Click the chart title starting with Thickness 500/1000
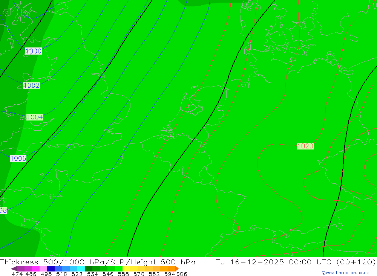Viewport: 377px width, 276px height. 98,262
